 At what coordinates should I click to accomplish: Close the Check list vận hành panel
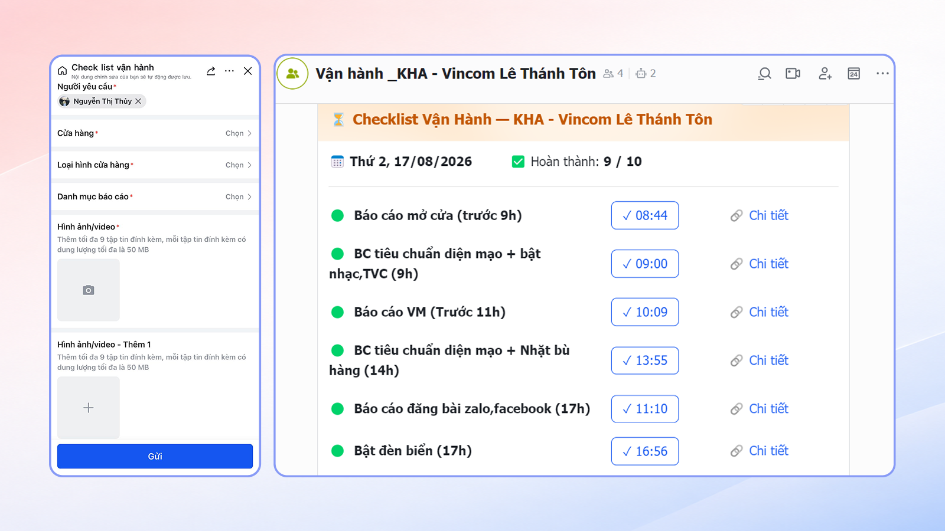point(248,71)
